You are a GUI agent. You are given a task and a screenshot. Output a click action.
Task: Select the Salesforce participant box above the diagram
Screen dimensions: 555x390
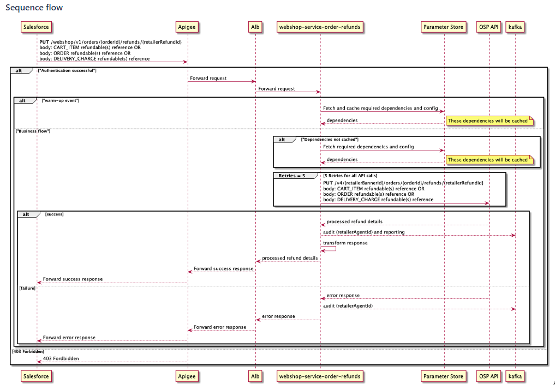[36, 27]
